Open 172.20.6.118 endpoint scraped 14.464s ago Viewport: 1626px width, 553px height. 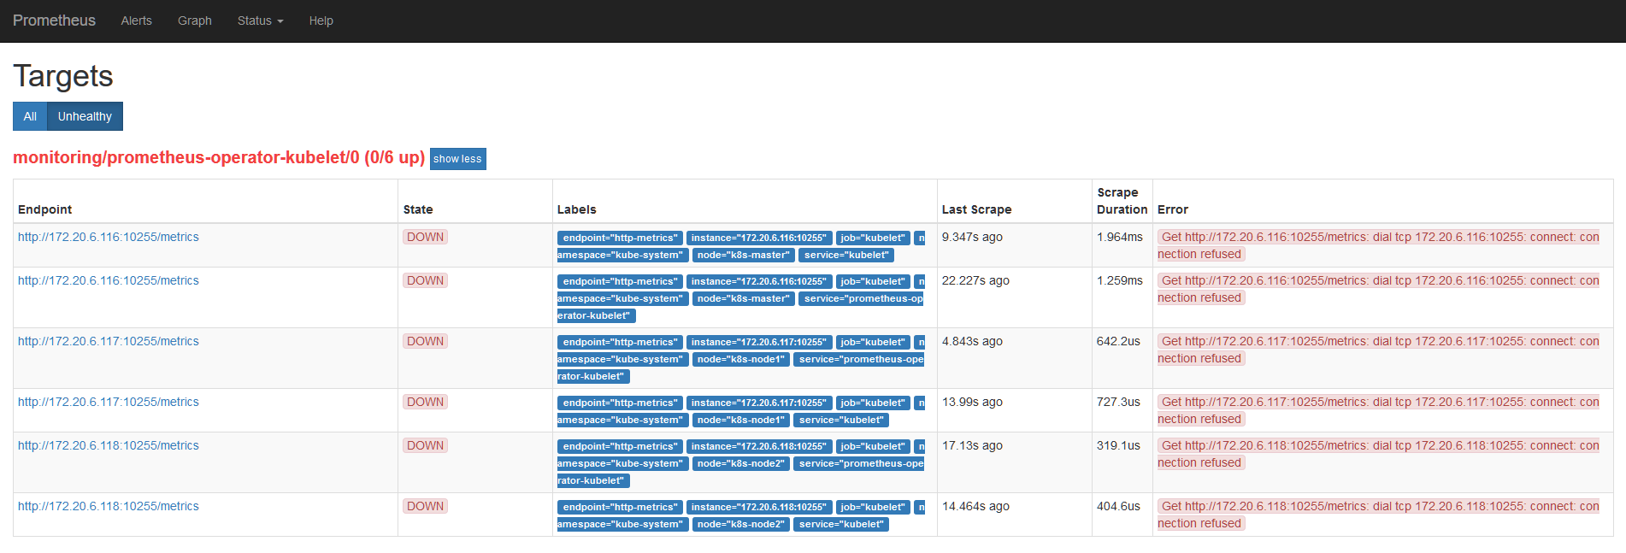[109, 506]
